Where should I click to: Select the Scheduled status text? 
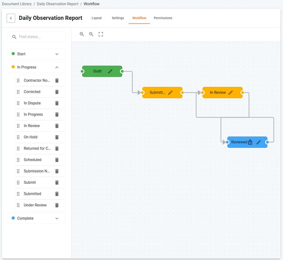tap(32, 159)
